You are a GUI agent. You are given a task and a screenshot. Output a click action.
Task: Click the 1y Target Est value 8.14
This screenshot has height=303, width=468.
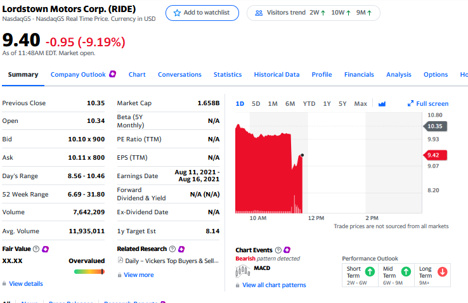[x=212, y=231]
